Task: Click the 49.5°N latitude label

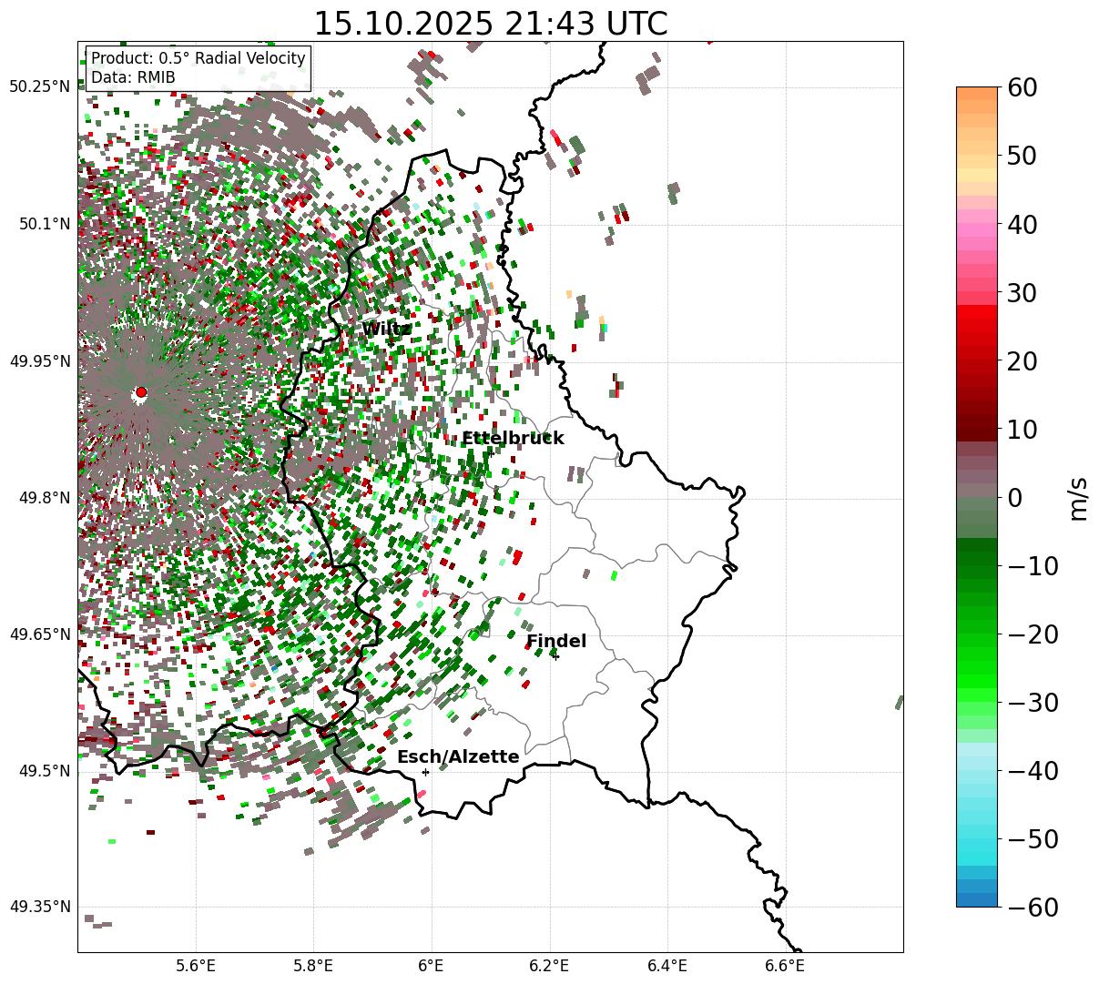Action: coord(44,771)
